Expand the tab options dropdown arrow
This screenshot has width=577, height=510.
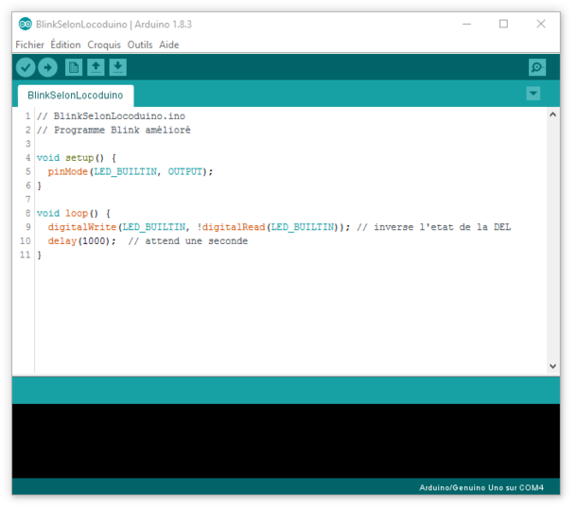[x=533, y=94]
